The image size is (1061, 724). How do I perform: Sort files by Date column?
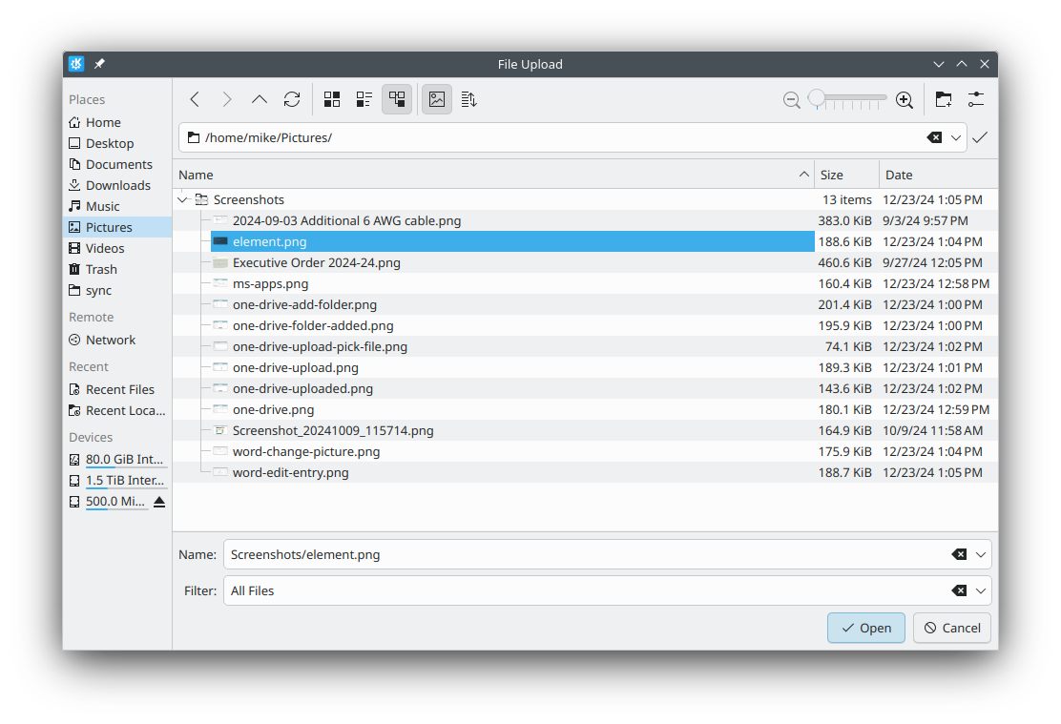coord(938,175)
